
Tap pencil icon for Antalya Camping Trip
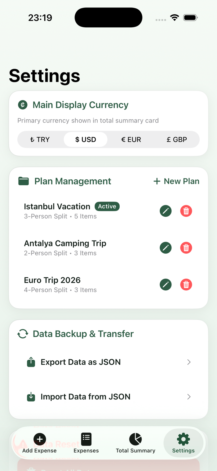[166, 248]
